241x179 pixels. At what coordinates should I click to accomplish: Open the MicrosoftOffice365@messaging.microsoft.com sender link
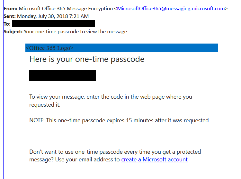pos(171,9)
